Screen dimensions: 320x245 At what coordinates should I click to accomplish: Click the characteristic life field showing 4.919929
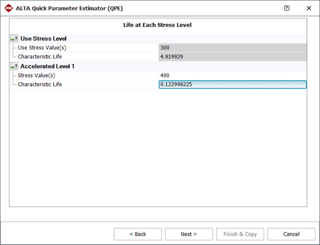[x=232, y=56]
